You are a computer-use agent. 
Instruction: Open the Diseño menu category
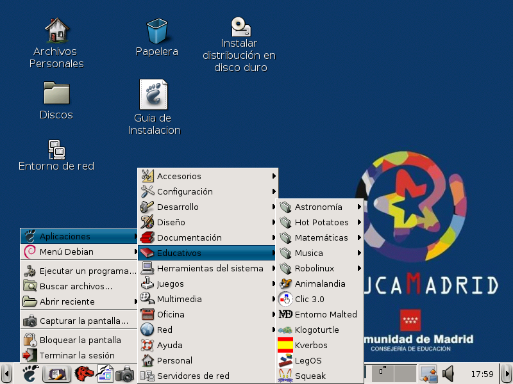coord(207,222)
